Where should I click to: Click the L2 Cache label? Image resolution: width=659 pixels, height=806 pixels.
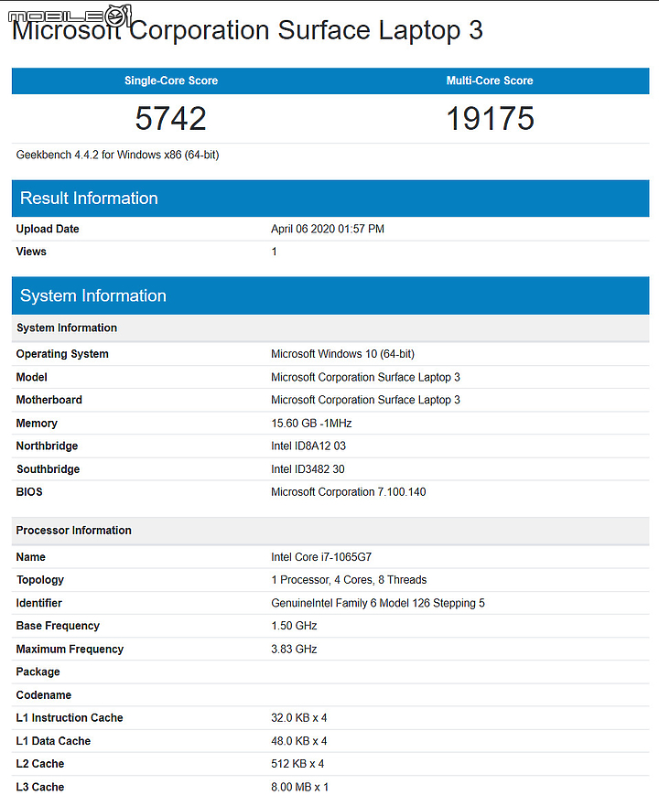(39, 764)
